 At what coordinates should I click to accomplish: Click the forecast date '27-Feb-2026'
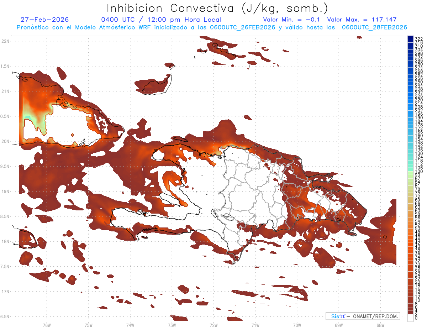(x=45, y=20)
